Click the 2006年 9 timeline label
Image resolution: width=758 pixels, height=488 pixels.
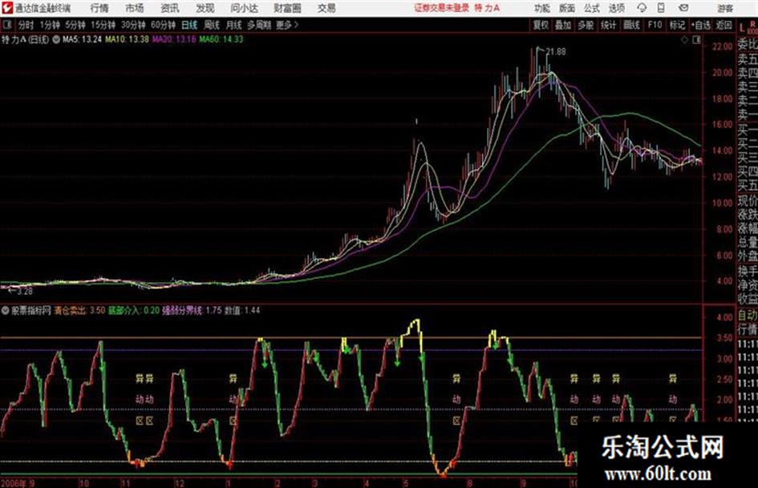click(18, 483)
